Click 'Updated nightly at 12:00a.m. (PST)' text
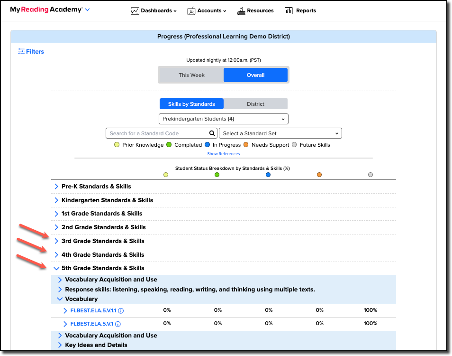This screenshot has height=356, width=452. [x=224, y=60]
